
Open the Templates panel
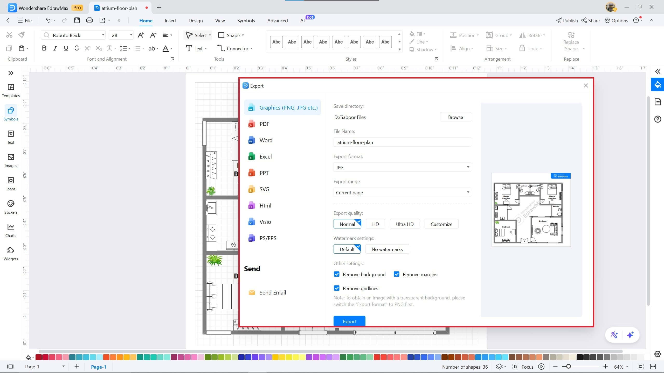tap(11, 90)
